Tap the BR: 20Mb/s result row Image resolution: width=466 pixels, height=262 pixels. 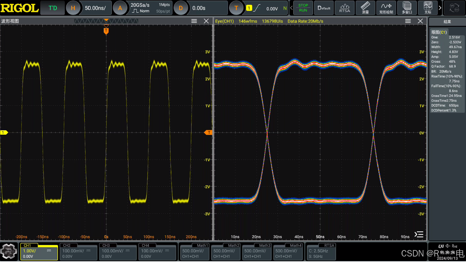coord(447,71)
